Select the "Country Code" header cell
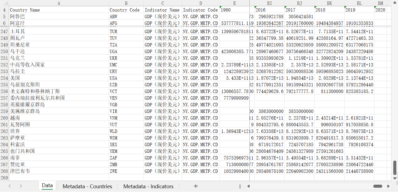Screen dimensions: 398x192 click(126, 10)
